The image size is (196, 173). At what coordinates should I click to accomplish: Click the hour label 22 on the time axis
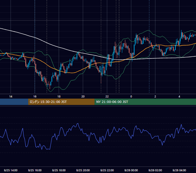(107, 97)
